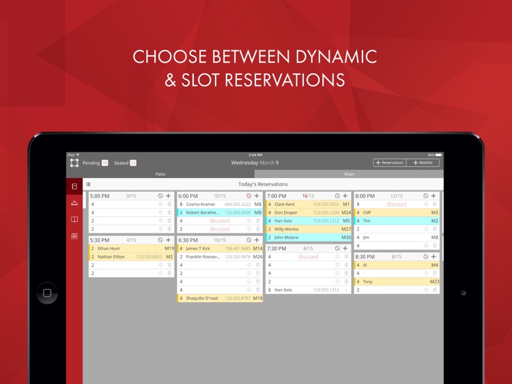The image size is (512, 384).
Task: Add a reservation to 6:00 PM slot
Action: click(x=257, y=196)
